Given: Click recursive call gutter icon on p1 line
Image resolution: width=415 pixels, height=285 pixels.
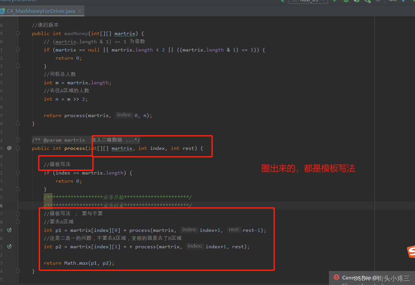Looking at the screenshot, I should [x=9, y=230].
